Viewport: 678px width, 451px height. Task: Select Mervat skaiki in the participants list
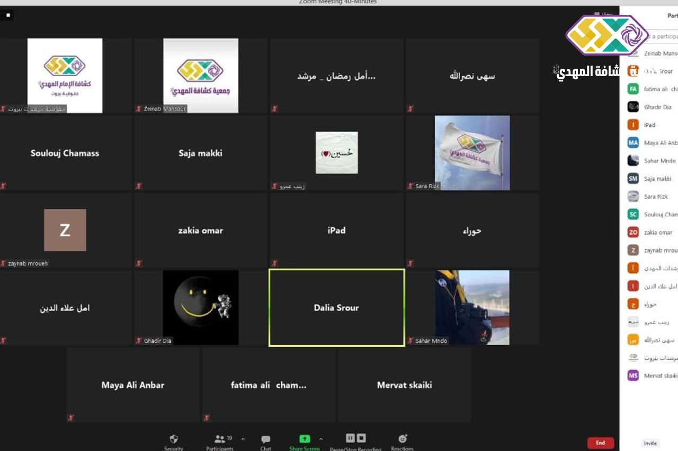(x=660, y=375)
